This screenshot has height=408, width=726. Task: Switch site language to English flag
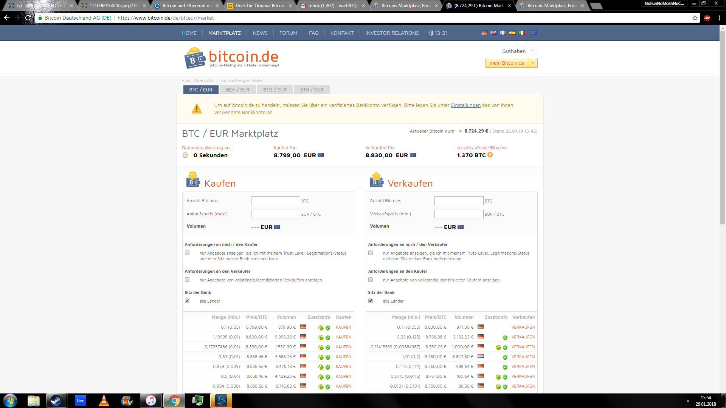[493, 33]
